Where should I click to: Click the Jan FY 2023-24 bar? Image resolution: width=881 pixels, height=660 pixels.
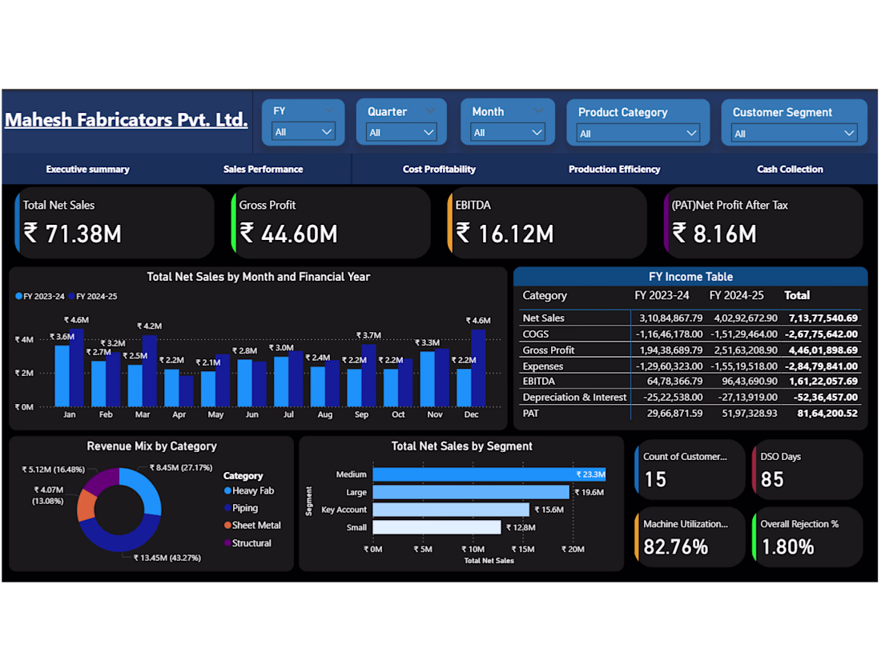pos(62,376)
